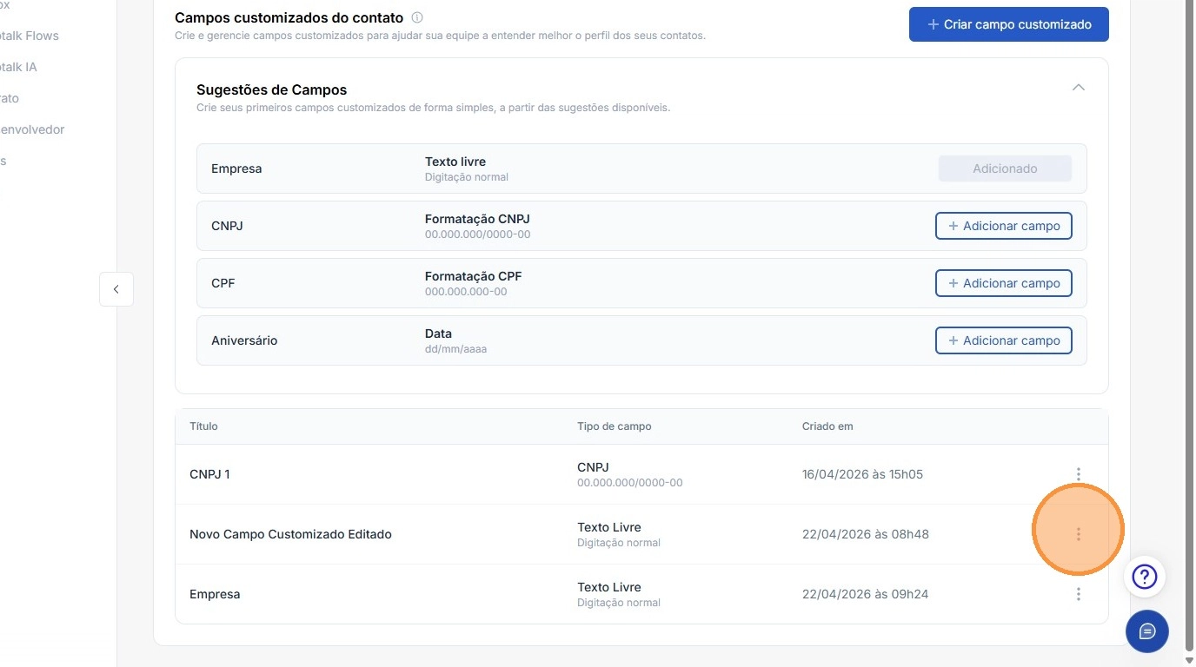The width and height of the screenshot is (1196, 667).
Task: Add the Aniversário suggested field
Action: 1003,340
